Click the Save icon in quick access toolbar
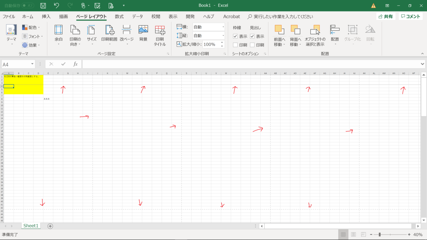 tap(43, 5)
